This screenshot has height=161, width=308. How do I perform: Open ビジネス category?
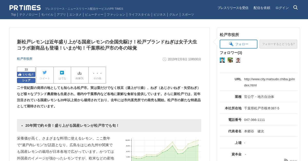tap(160, 15)
